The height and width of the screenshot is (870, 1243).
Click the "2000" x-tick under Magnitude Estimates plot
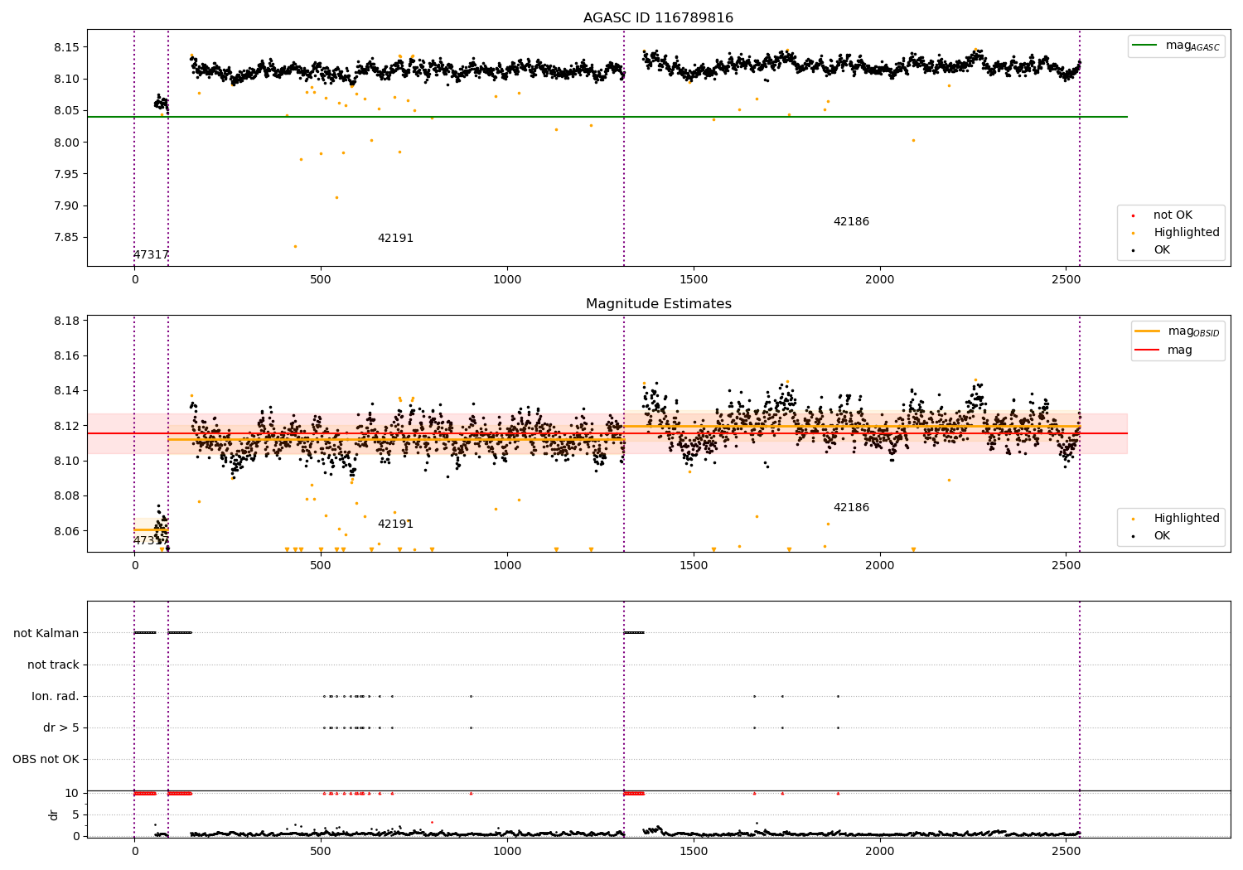point(879,566)
